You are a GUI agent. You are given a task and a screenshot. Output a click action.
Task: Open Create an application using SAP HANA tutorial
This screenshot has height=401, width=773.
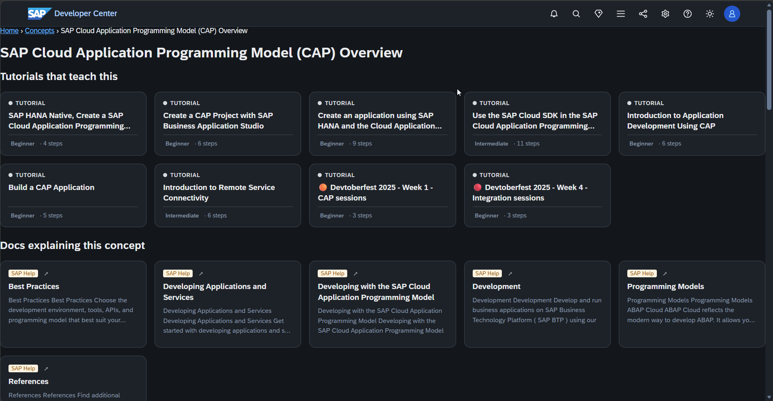(380, 121)
